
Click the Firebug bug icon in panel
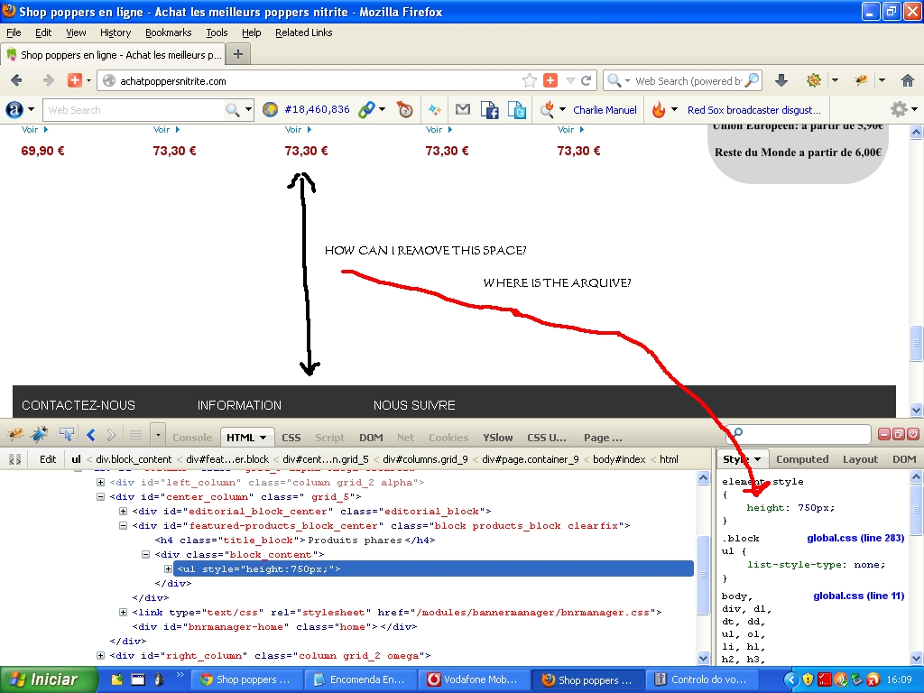point(40,435)
